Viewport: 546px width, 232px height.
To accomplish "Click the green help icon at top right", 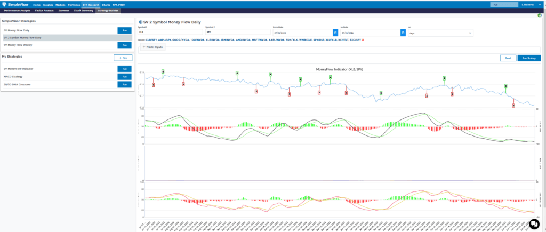I will [540, 15].
